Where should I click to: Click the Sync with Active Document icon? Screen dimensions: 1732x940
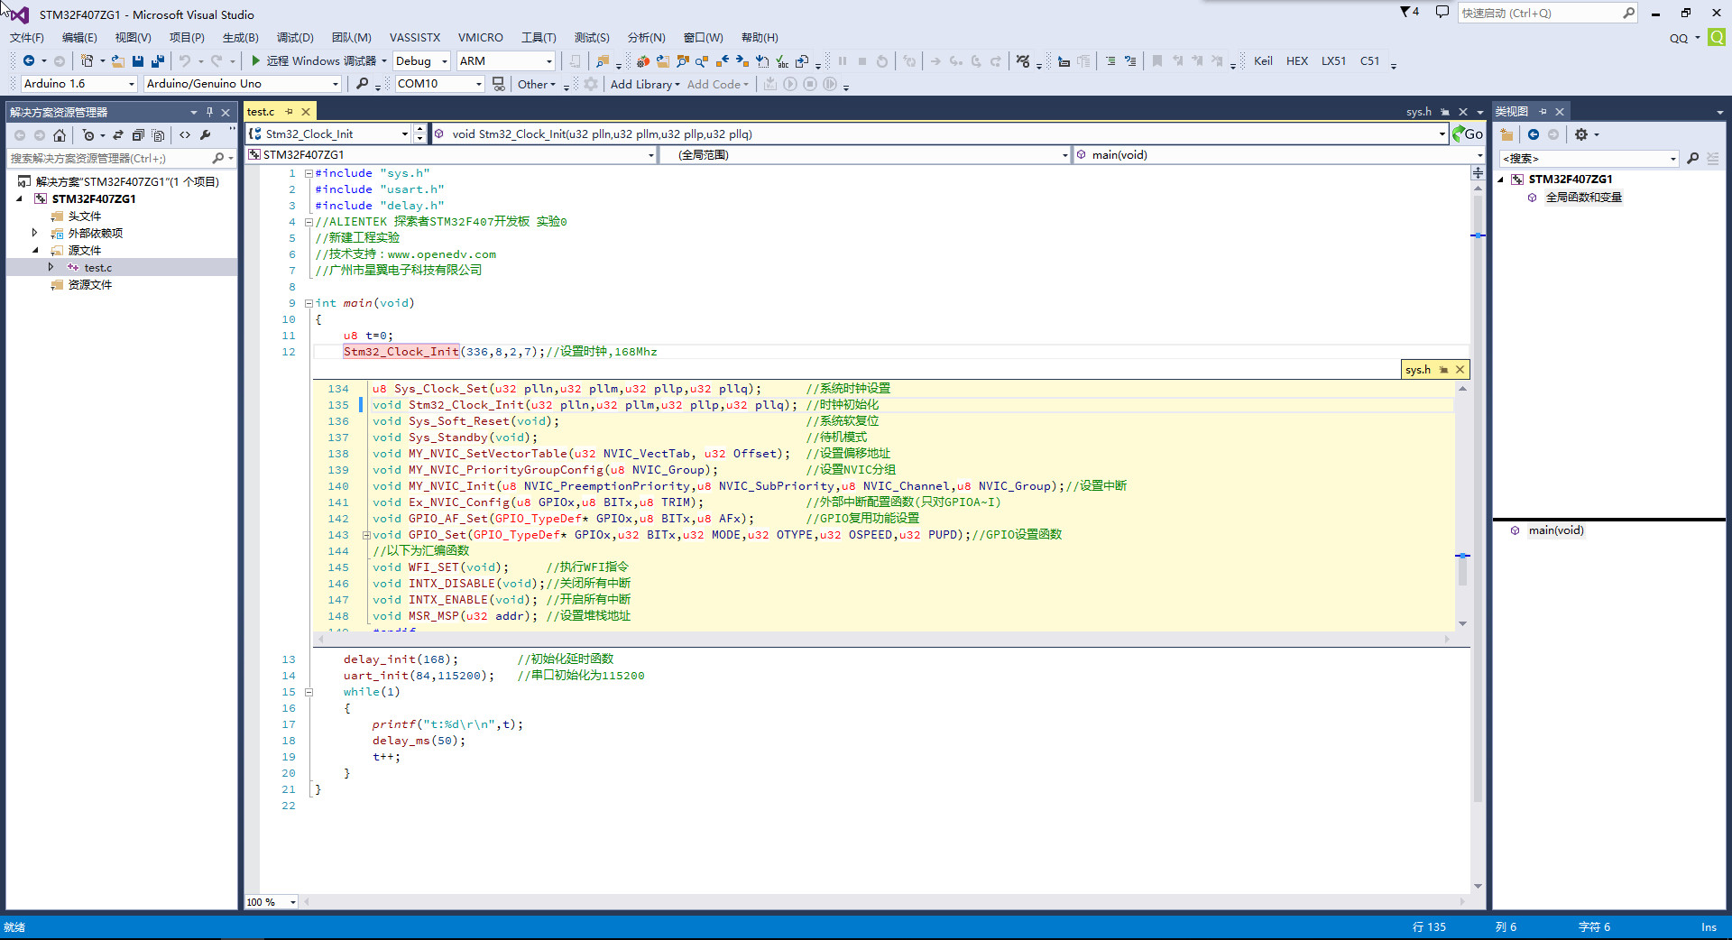pos(118,135)
